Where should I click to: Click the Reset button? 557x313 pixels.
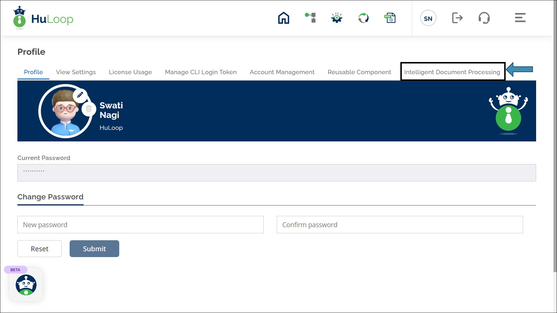39,249
